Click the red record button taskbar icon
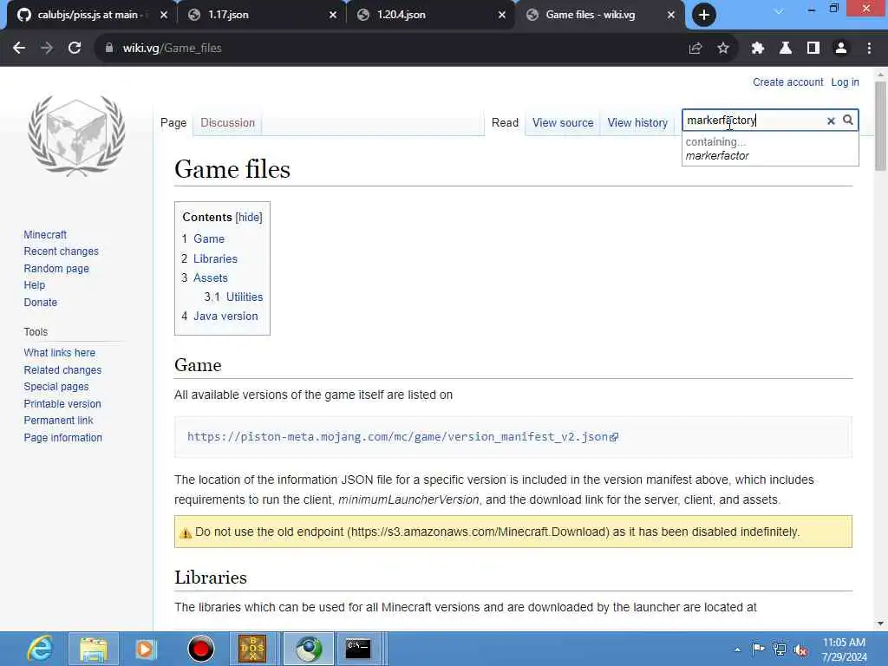Screen dimensions: 888x666 coord(200,649)
